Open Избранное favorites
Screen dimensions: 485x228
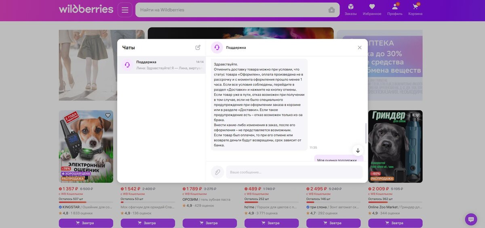[372, 10]
